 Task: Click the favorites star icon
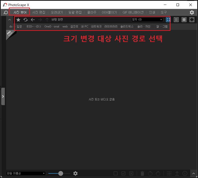pyautogui.click(x=18, y=20)
